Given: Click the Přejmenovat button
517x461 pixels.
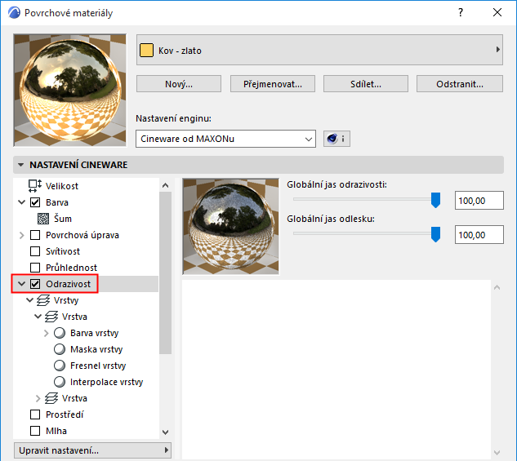Looking at the screenshot, I should (272, 84).
